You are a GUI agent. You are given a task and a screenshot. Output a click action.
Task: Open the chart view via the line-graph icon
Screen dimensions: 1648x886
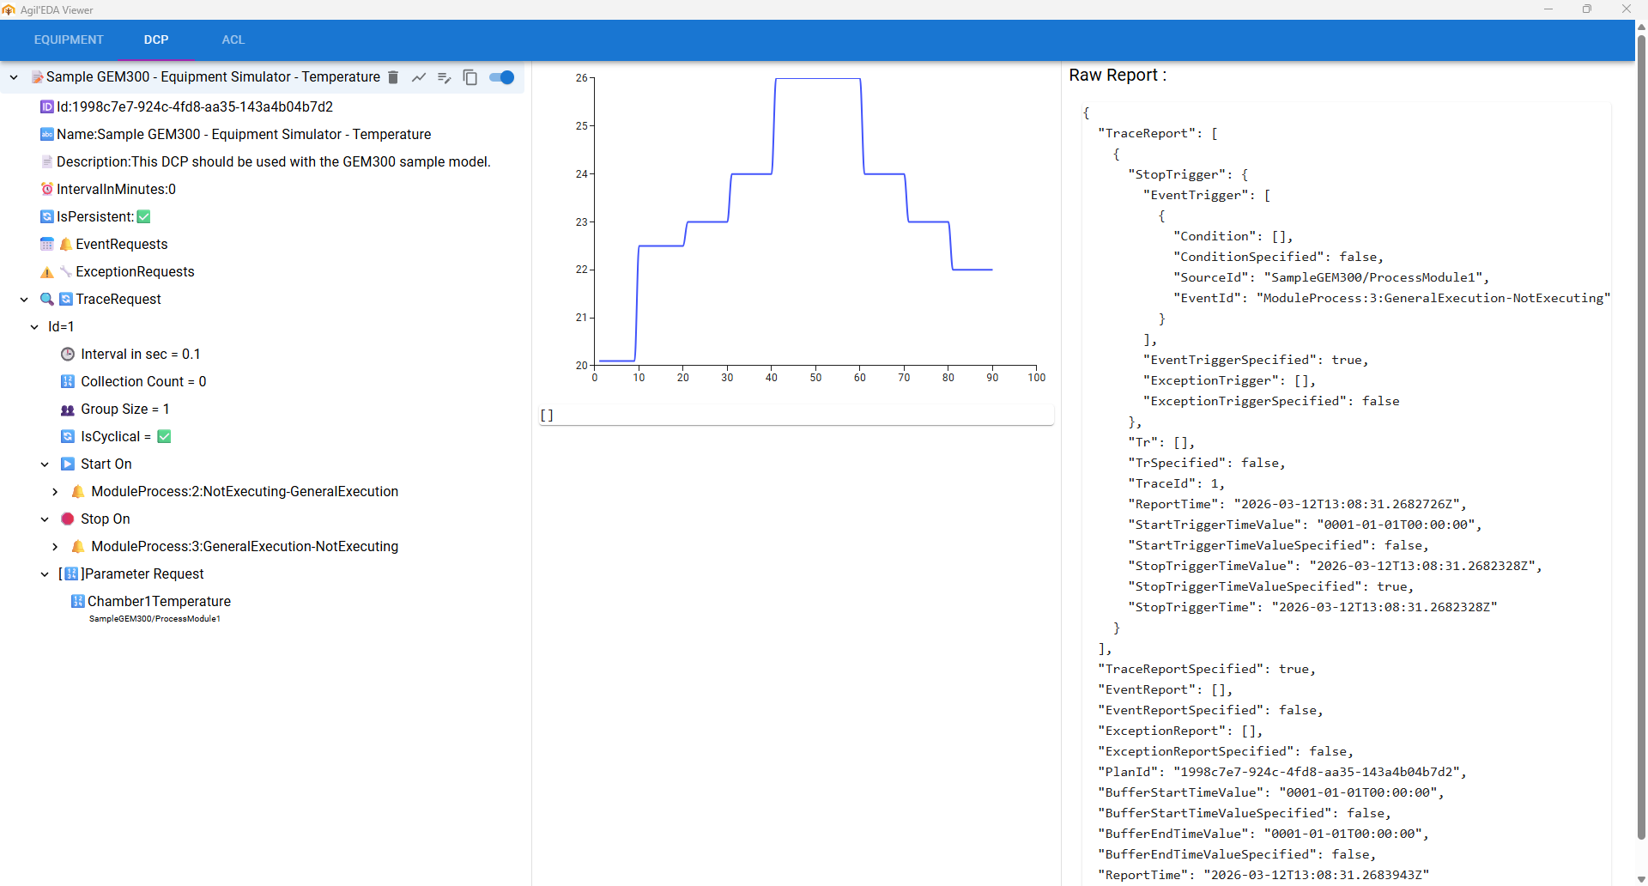pyautogui.click(x=419, y=77)
